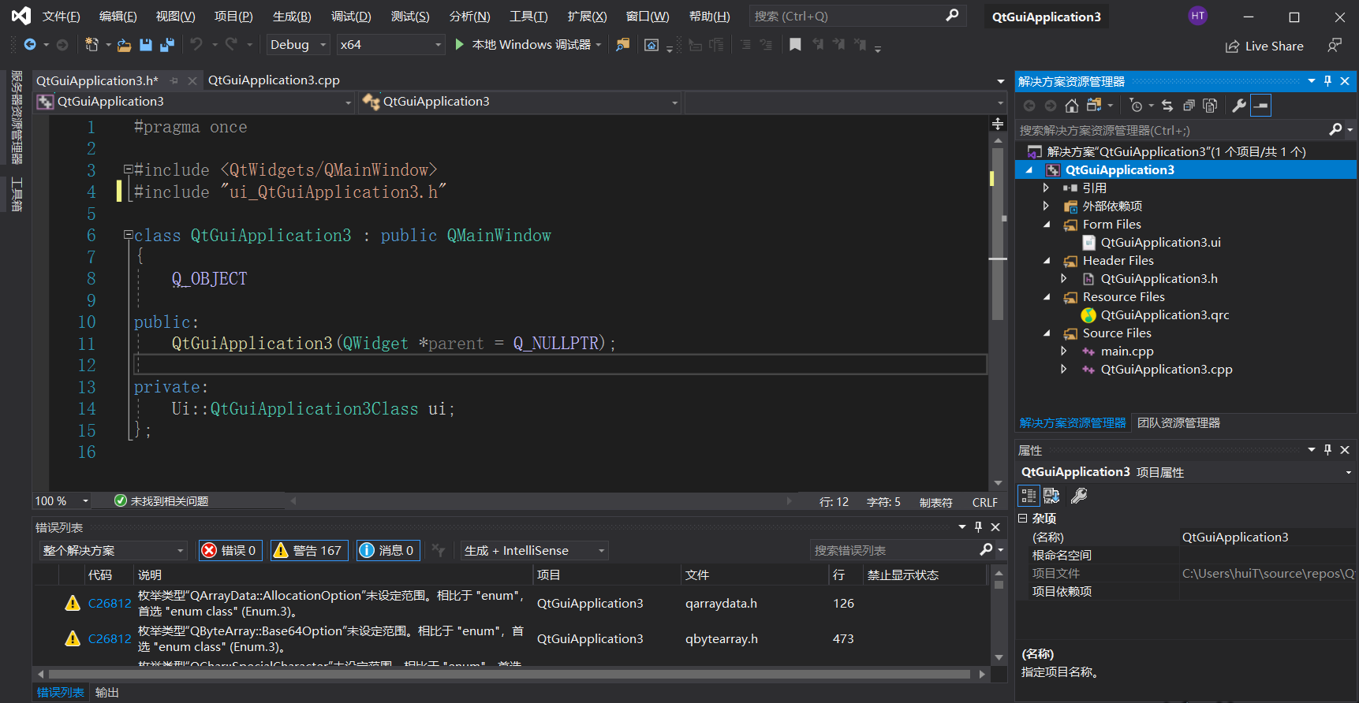Viewport: 1359px width, 703px height.
Task: Pin the Solution Explorer panel
Action: [1328, 81]
